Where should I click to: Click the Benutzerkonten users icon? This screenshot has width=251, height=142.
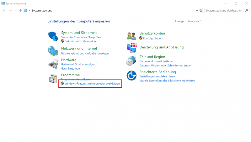pyautogui.click(x=131, y=36)
